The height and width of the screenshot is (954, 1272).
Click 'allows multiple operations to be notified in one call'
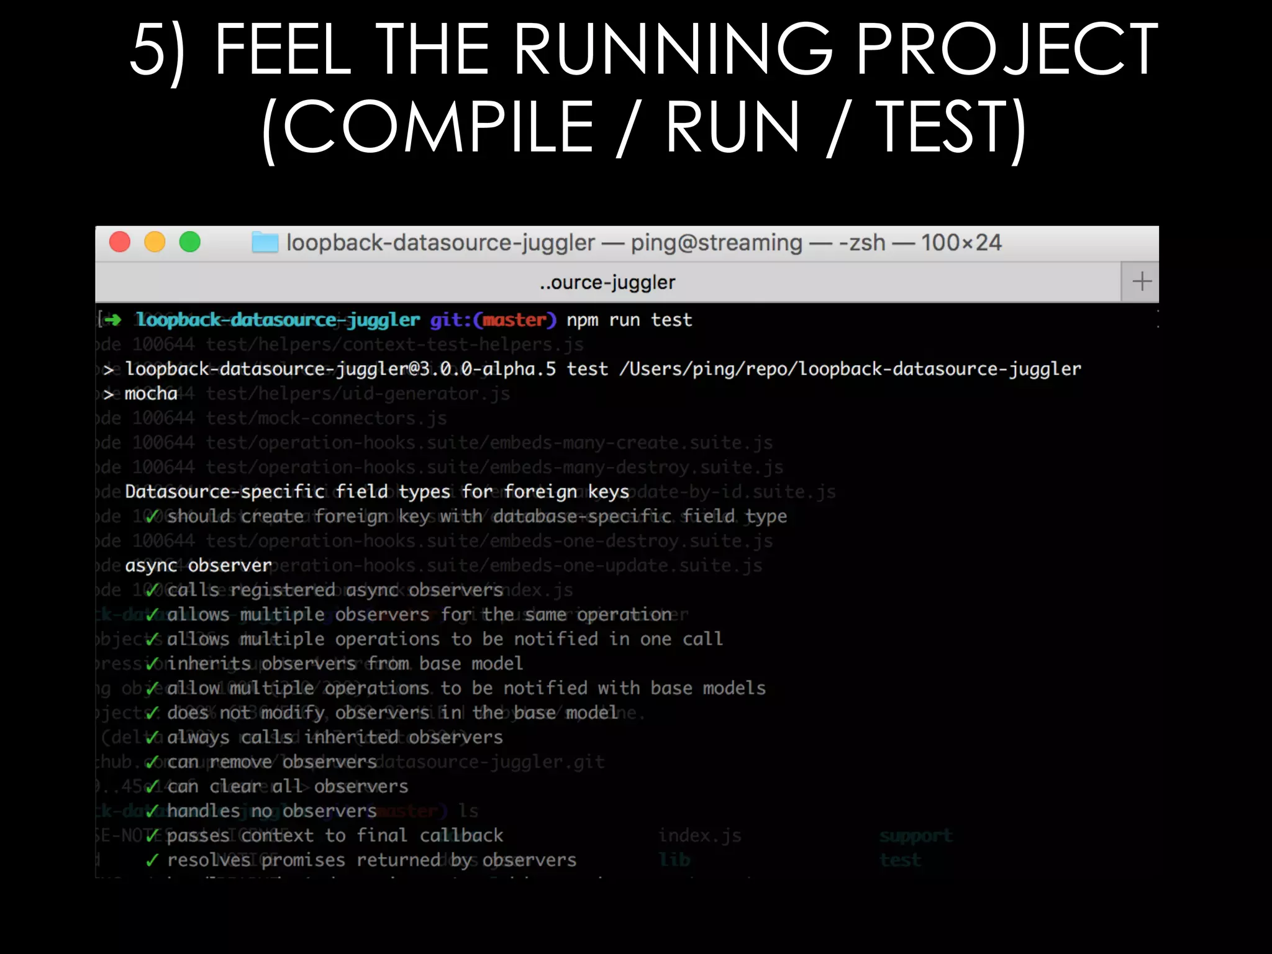tap(445, 639)
